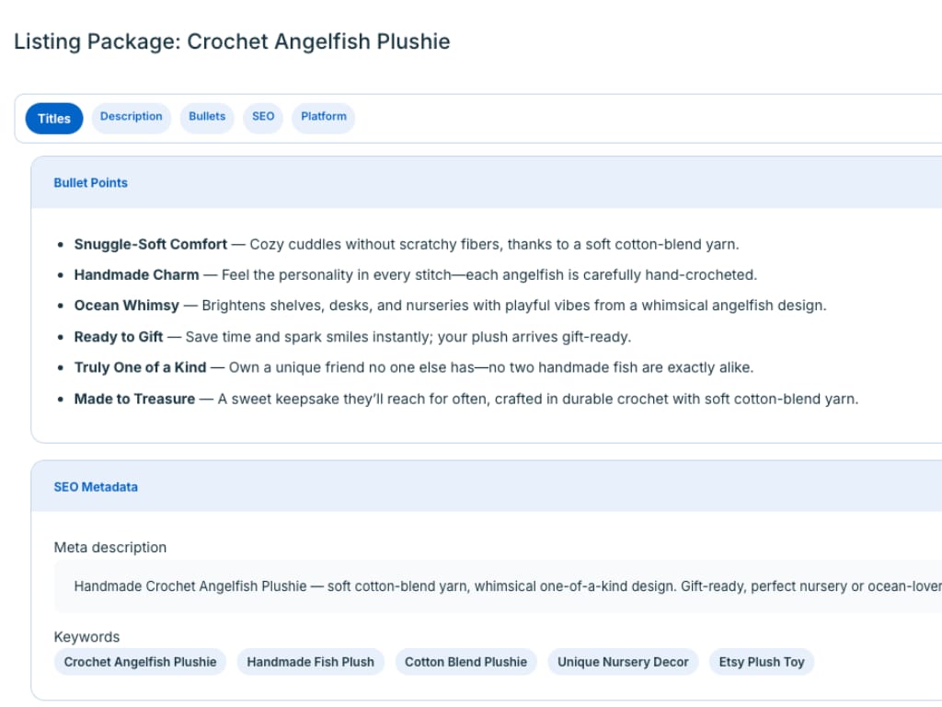The height and width of the screenshot is (707, 942).
Task: Click the Etsy Plush Toy keyword
Action: pos(761,662)
